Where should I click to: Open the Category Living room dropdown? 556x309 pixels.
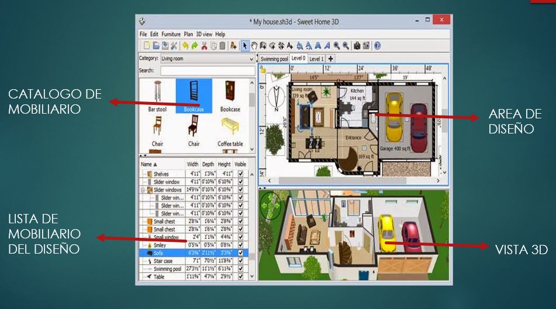pos(208,59)
